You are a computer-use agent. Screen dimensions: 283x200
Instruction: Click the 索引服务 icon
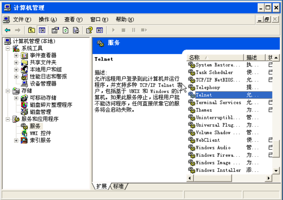(x=24, y=141)
